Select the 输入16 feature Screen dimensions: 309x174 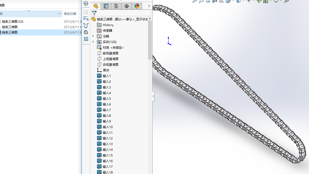click(105, 161)
